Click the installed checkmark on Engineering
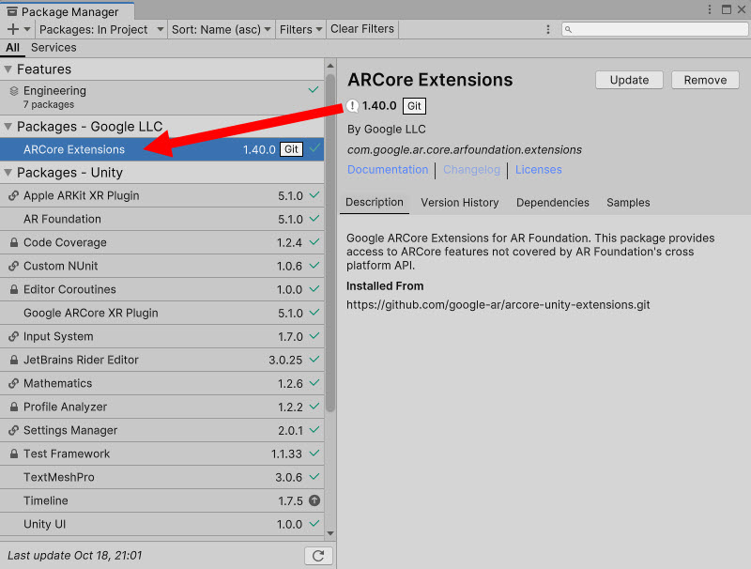Viewport: 751px width, 569px height. click(314, 89)
